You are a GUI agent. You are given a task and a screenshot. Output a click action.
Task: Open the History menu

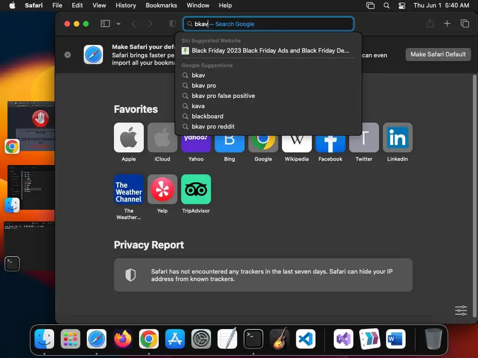pos(126,5)
